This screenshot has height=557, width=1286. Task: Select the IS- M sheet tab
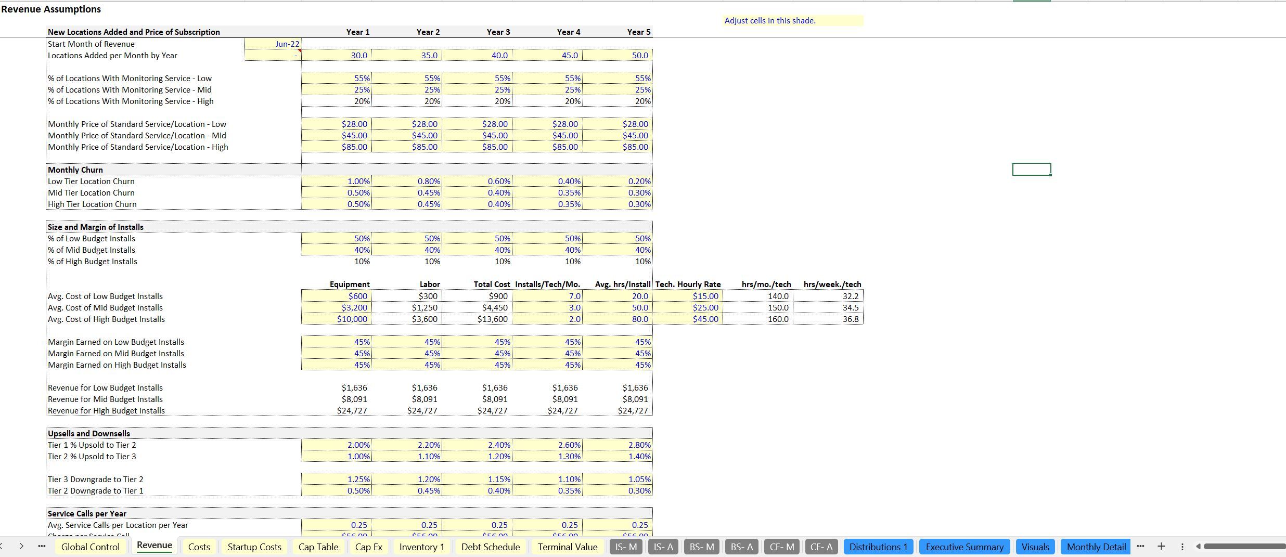coord(626,547)
